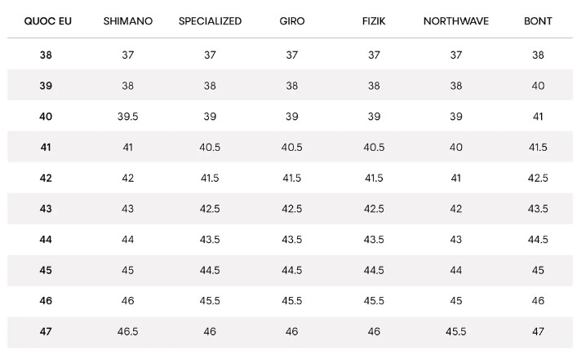The height and width of the screenshot is (354, 577).
Task: Click Bont 43.5 cell in row 43
Action: click(x=538, y=209)
